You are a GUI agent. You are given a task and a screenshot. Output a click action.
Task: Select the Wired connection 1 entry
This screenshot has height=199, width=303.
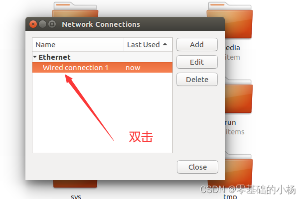pyautogui.click(x=103, y=68)
